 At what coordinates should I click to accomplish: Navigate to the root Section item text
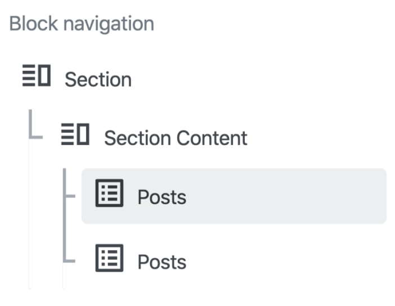(x=97, y=79)
